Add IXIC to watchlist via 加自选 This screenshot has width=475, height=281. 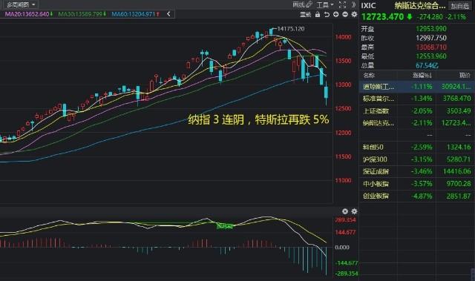(x=460, y=6)
